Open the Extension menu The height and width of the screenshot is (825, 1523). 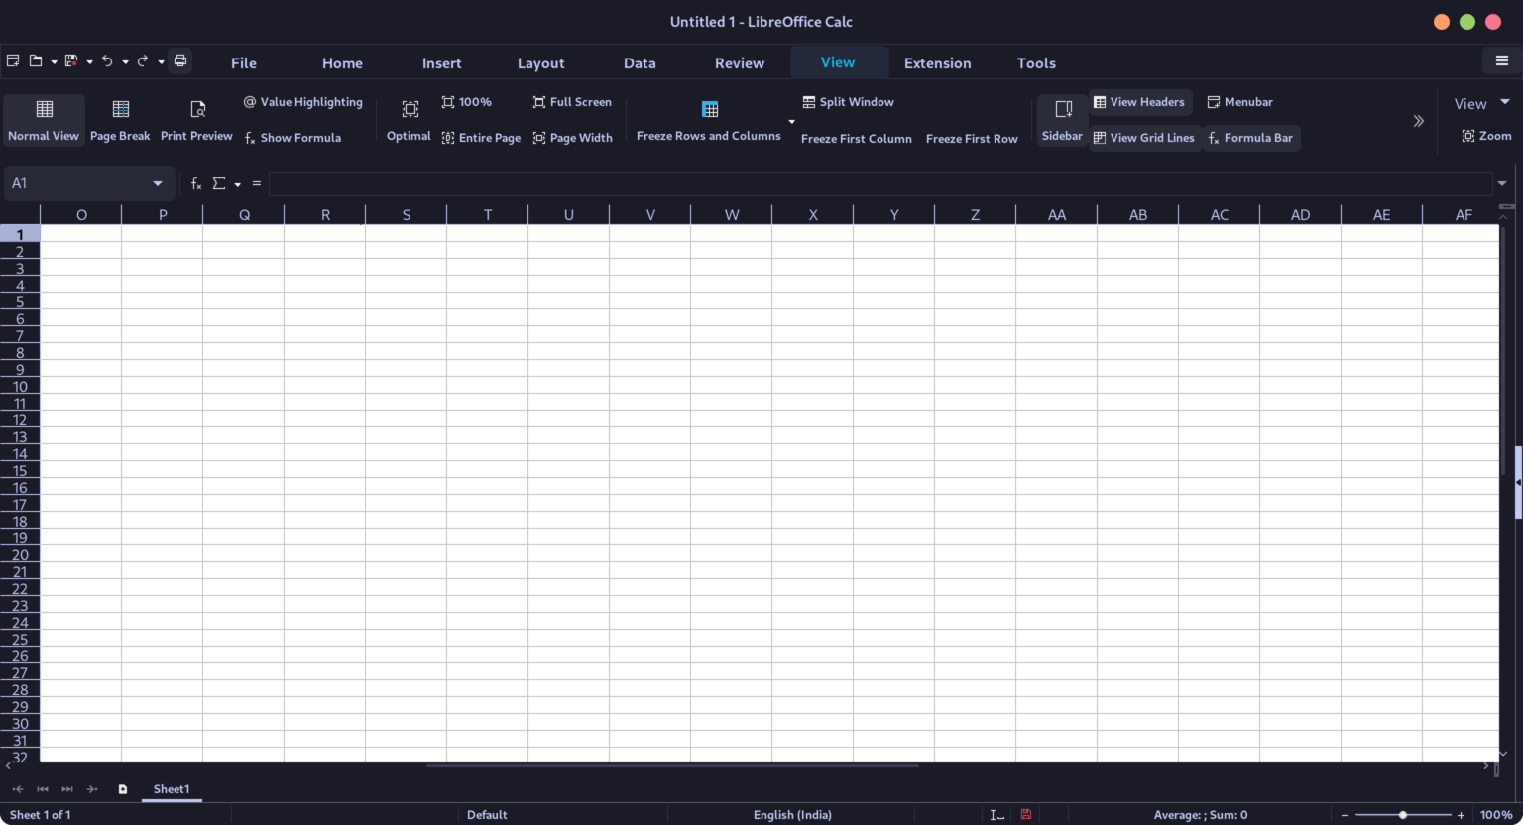[x=937, y=62]
